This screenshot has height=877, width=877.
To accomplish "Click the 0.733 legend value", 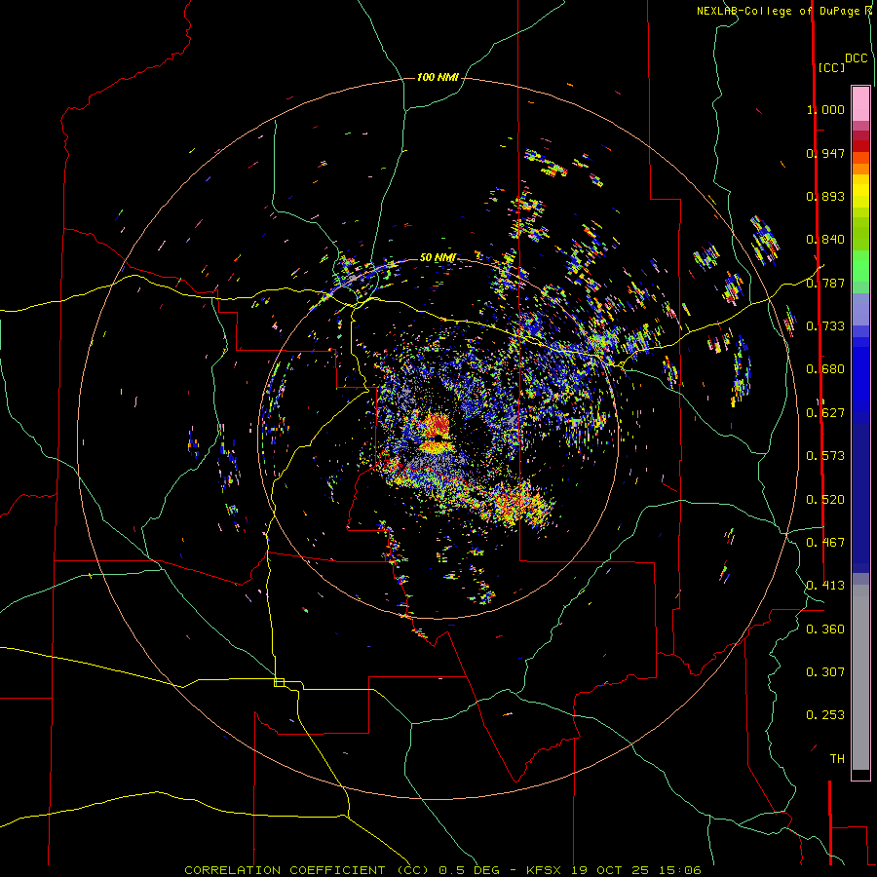I will coord(825,326).
